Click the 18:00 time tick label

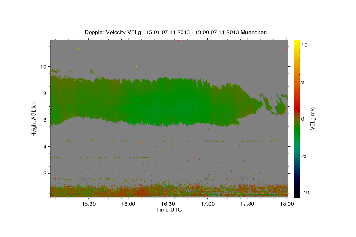click(287, 204)
